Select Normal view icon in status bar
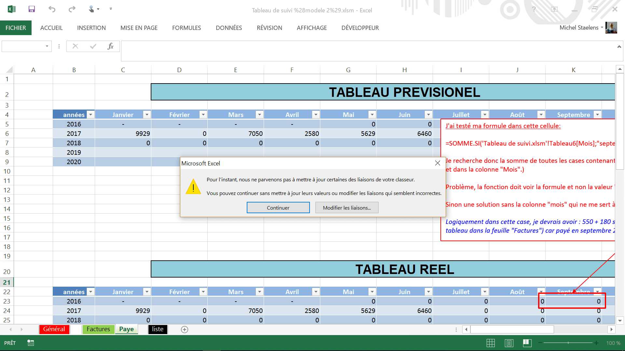625x351 pixels. (491, 343)
